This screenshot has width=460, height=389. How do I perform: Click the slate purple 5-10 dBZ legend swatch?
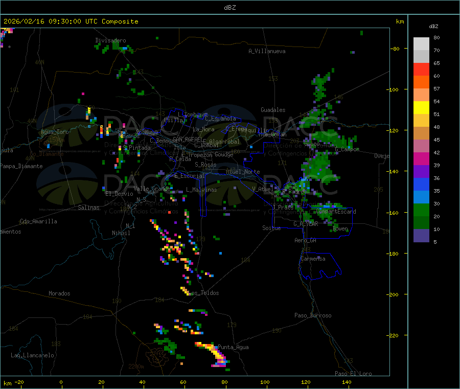coord(421,236)
